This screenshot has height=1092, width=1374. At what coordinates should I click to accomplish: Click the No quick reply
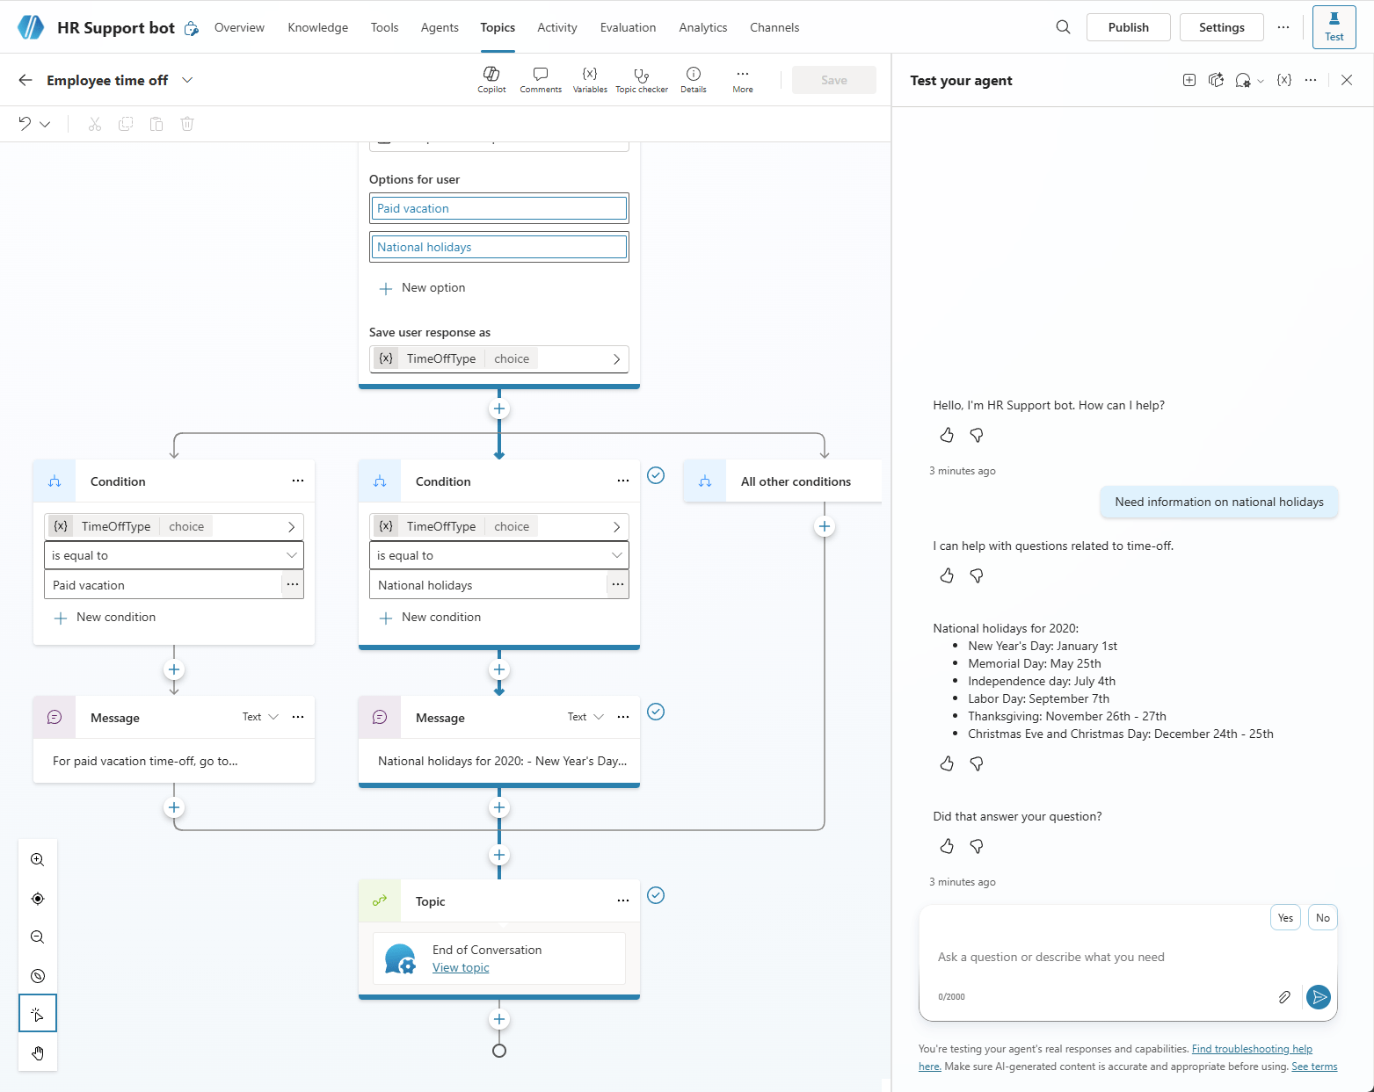pyautogui.click(x=1323, y=917)
